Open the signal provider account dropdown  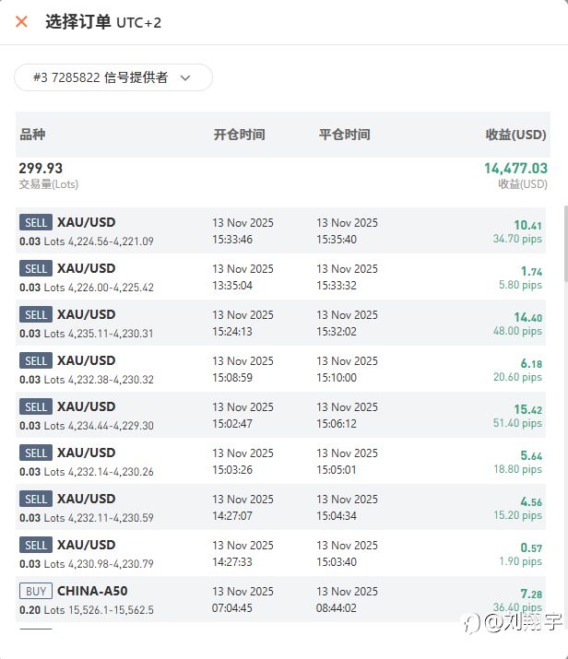pos(112,77)
